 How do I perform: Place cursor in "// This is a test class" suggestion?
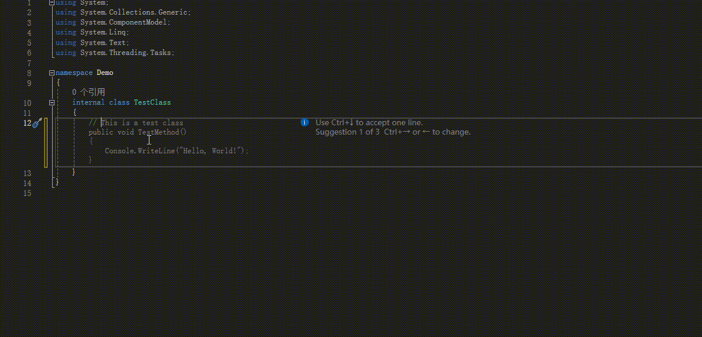point(136,123)
